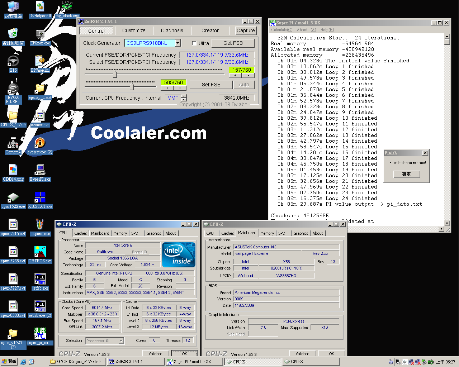Open SPD tab in right CPU-Z
Viewport: 459px width, 367px height.
(x=282, y=233)
